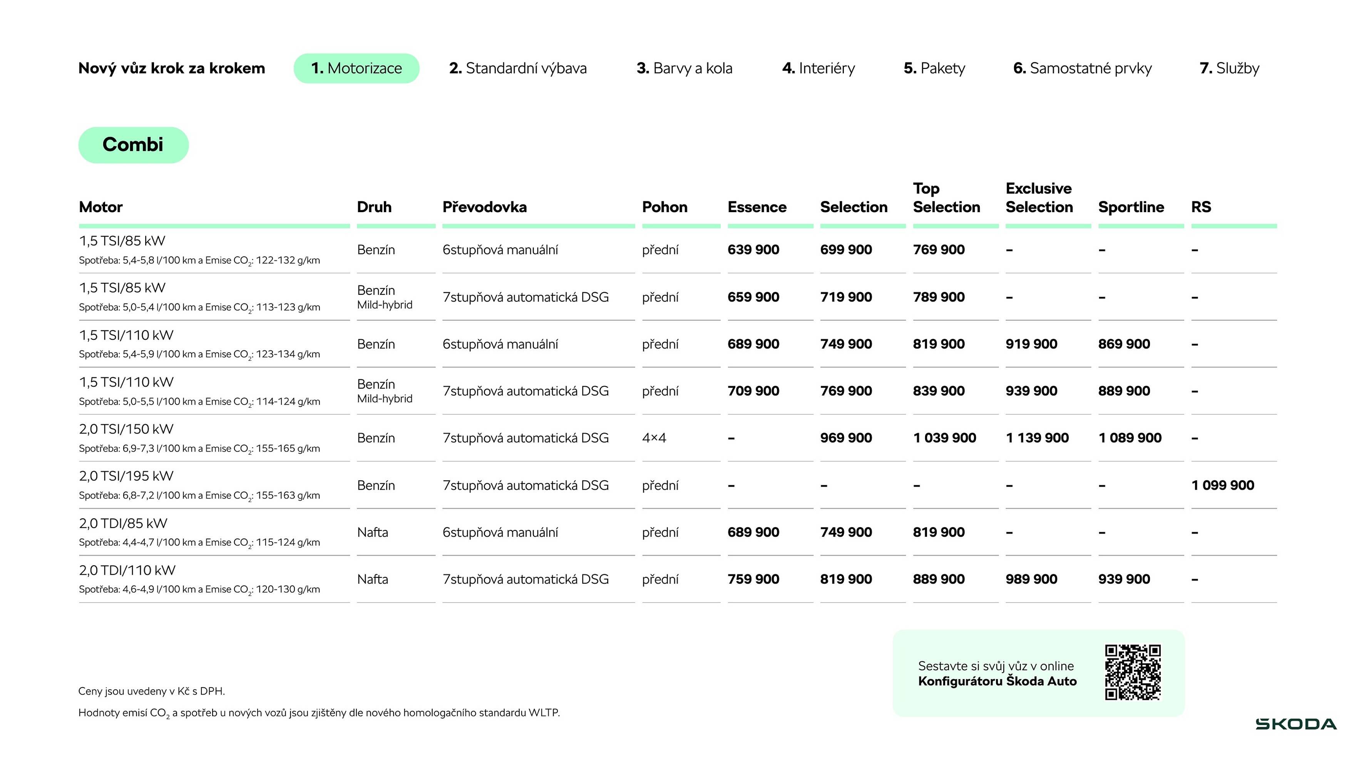The width and height of the screenshot is (1369, 770).
Task: Click the Škoda logo
Action: pos(1296,724)
